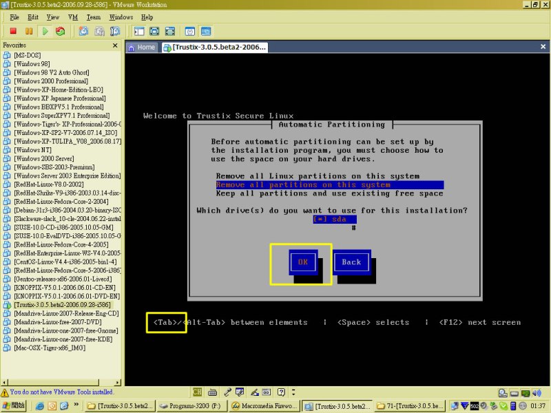Select [Windows XP Japanese Professional] favorite
Image resolution: width=551 pixels, height=413 pixels.
tap(60, 98)
